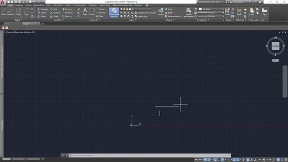288x162 pixels.
Task: Click Crear block button
Action: coord(169,9)
